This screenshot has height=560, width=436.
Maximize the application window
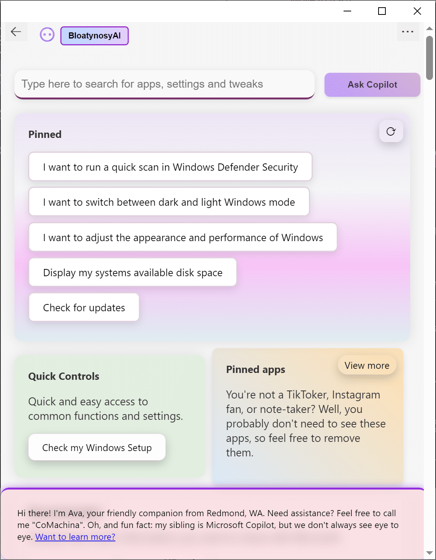pos(382,11)
